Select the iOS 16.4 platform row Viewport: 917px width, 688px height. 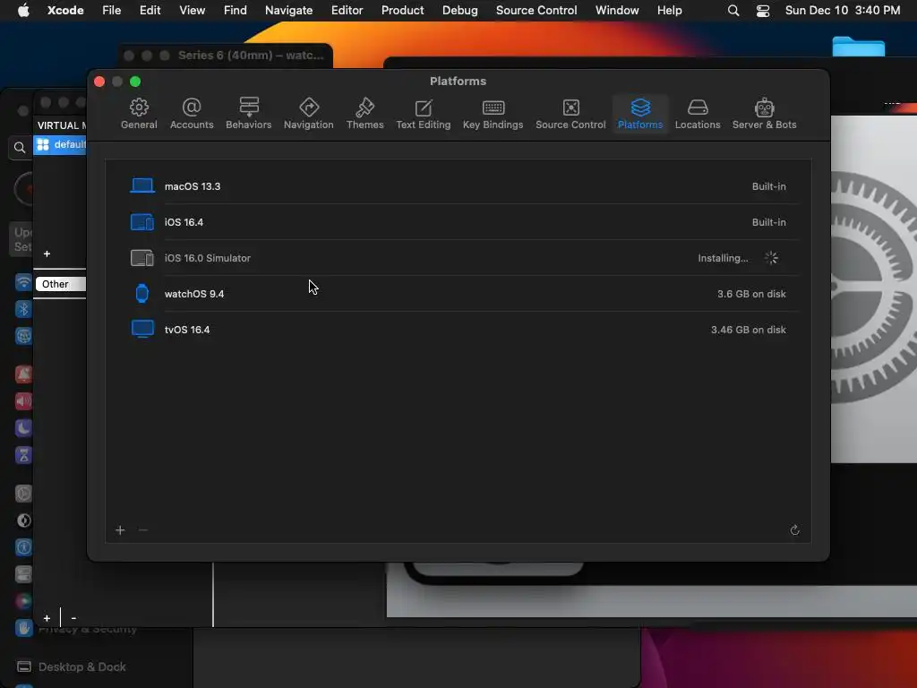458,222
